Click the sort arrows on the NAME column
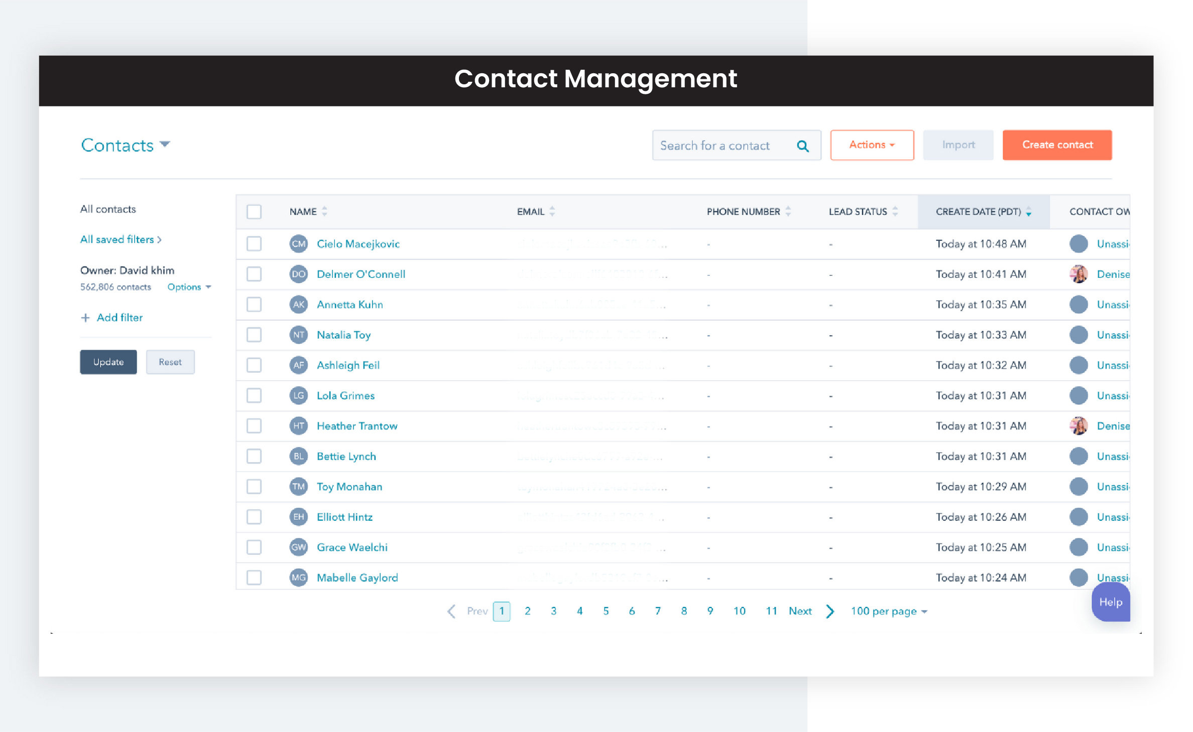This screenshot has width=1193, height=732. pyautogui.click(x=325, y=211)
